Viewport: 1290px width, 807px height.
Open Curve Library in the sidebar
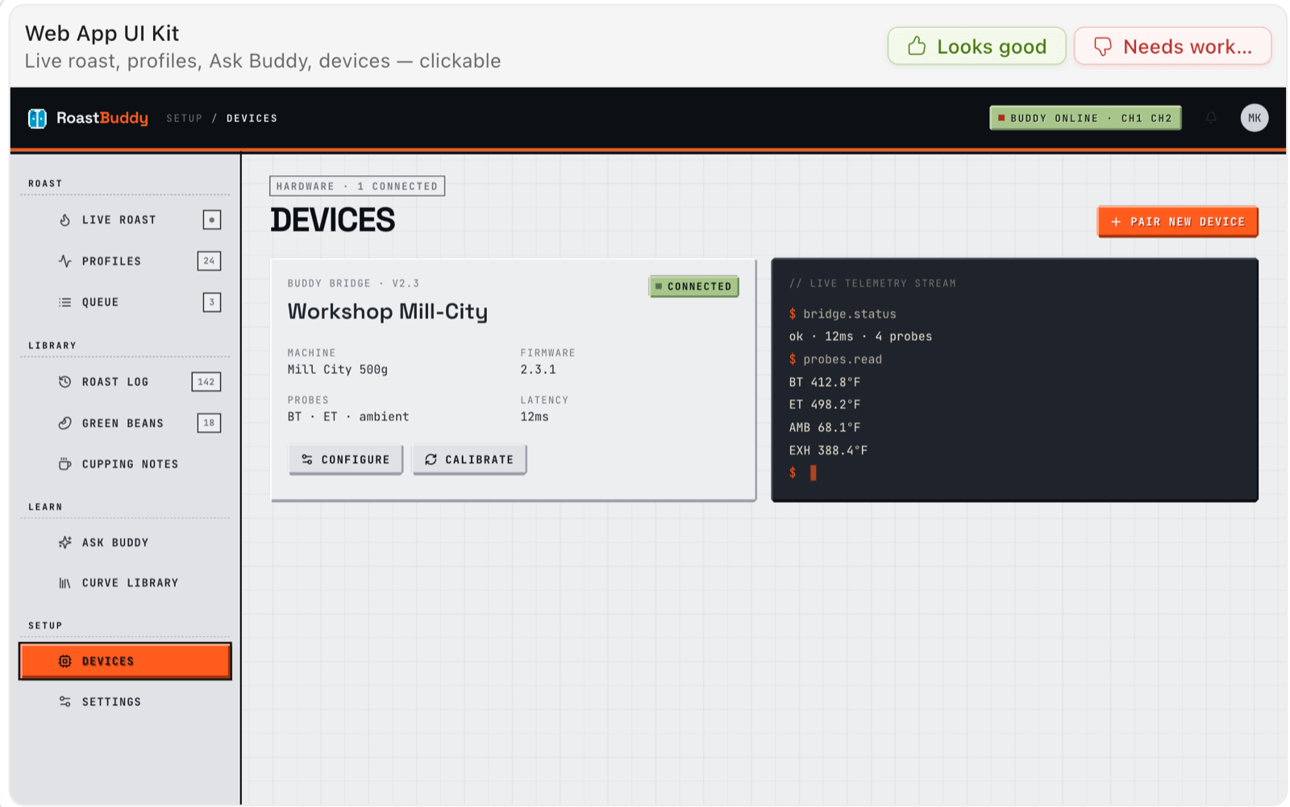(x=125, y=582)
